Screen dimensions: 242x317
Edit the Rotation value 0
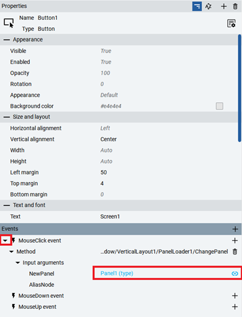pyautogui.click(x=102, y=84)
